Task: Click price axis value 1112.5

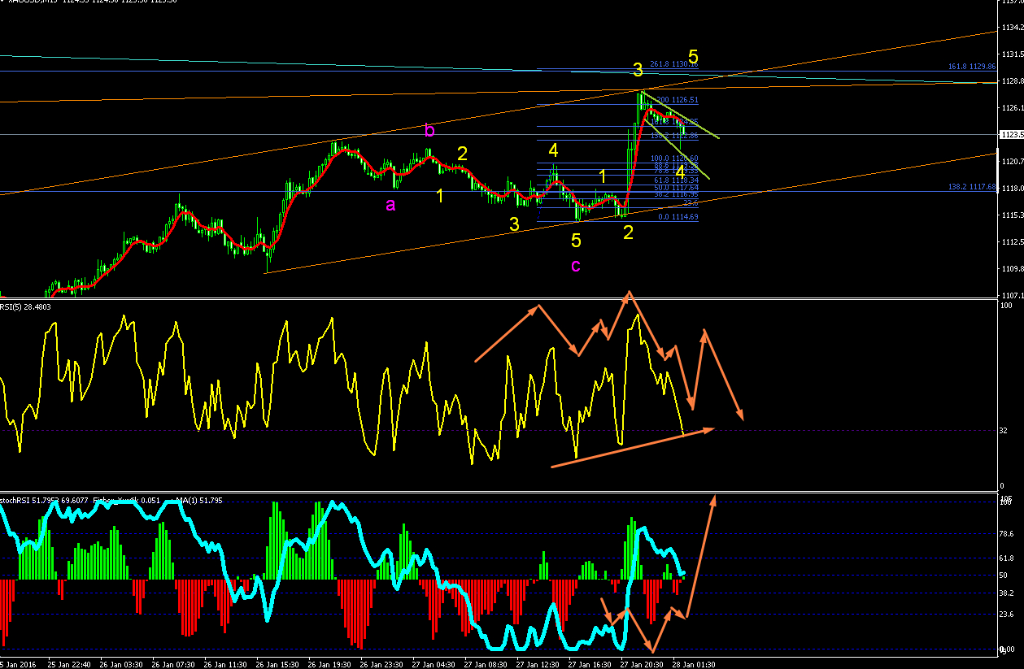Action: tap(1013, 242)
